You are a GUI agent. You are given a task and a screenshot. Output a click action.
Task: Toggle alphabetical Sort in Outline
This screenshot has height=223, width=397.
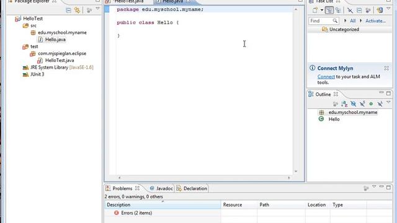[x=344, y=103]
